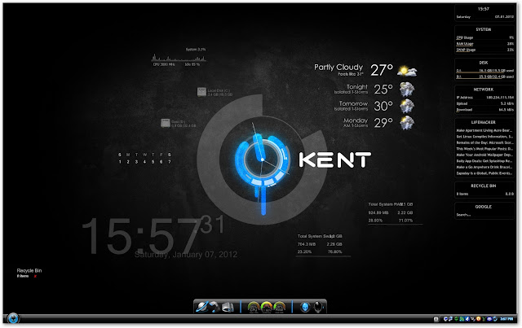522x328 pixels.
Task: Click the 27° current temperature
Action: click(382, 70)
